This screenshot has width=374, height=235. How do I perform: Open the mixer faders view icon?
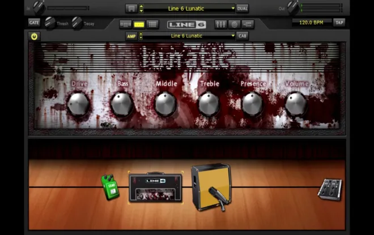220,24
